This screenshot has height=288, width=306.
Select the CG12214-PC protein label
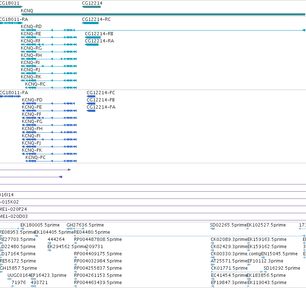[101, 93]
